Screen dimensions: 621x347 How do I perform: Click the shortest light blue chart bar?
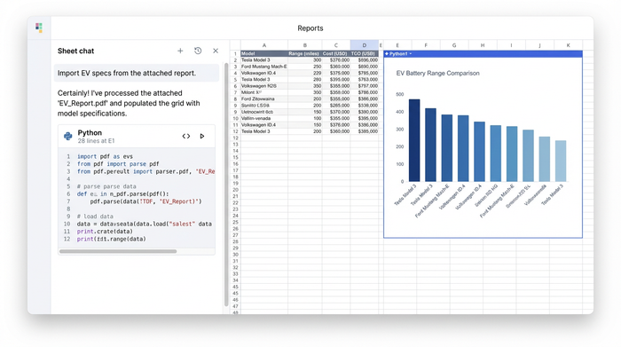[x=561, y=161]
